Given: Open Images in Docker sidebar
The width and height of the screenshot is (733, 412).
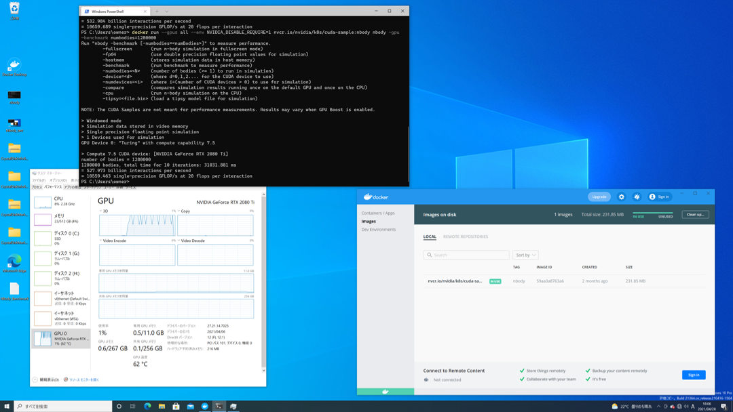Looking at the screenshot, I should click(369, 221).
